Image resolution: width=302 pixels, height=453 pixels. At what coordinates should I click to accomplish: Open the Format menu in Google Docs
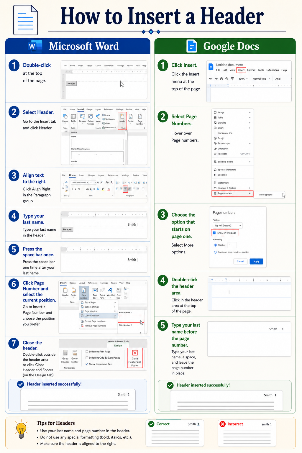coord(251,70)
